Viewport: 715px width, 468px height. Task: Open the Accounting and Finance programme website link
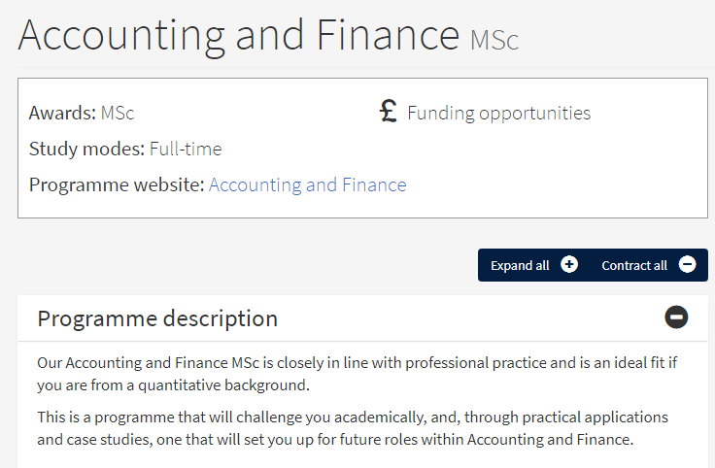tap(307, 185)
